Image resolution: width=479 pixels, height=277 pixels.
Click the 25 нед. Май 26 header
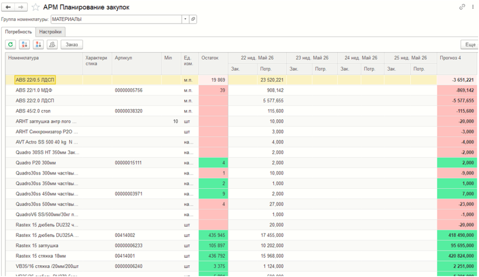[410, 58]
